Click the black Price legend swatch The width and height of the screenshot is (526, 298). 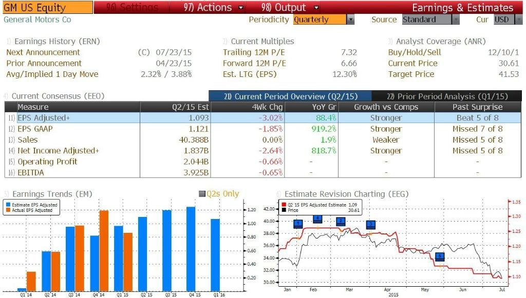pyautogui.click(x=284, y=210)
